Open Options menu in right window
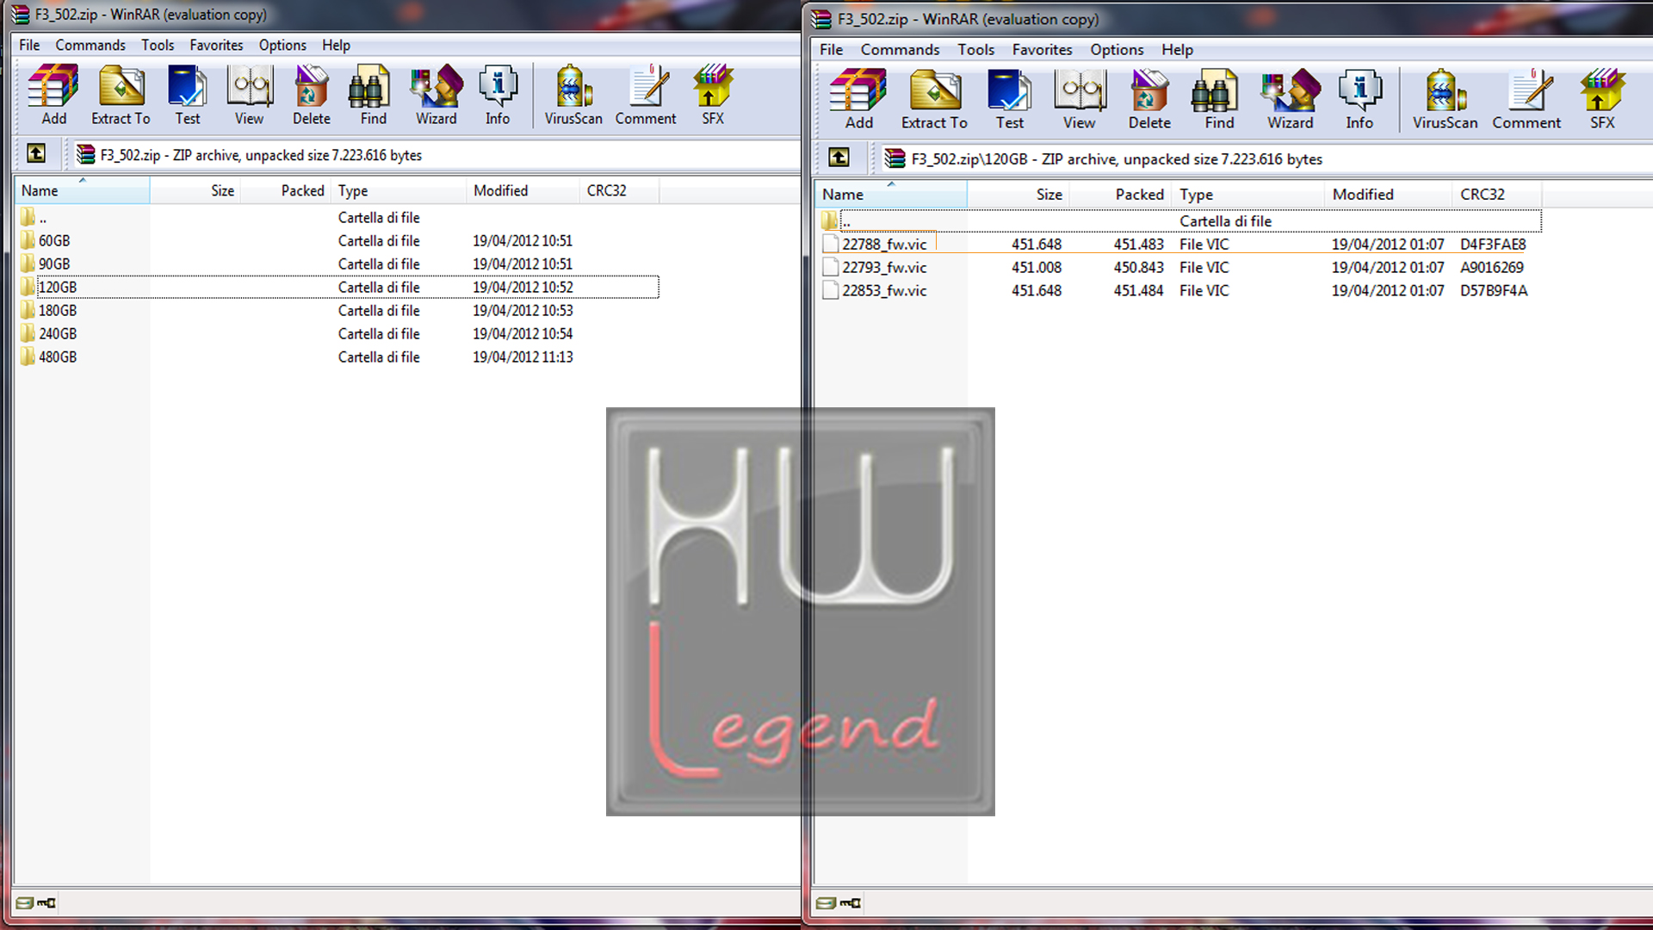 pos(1117,49)
